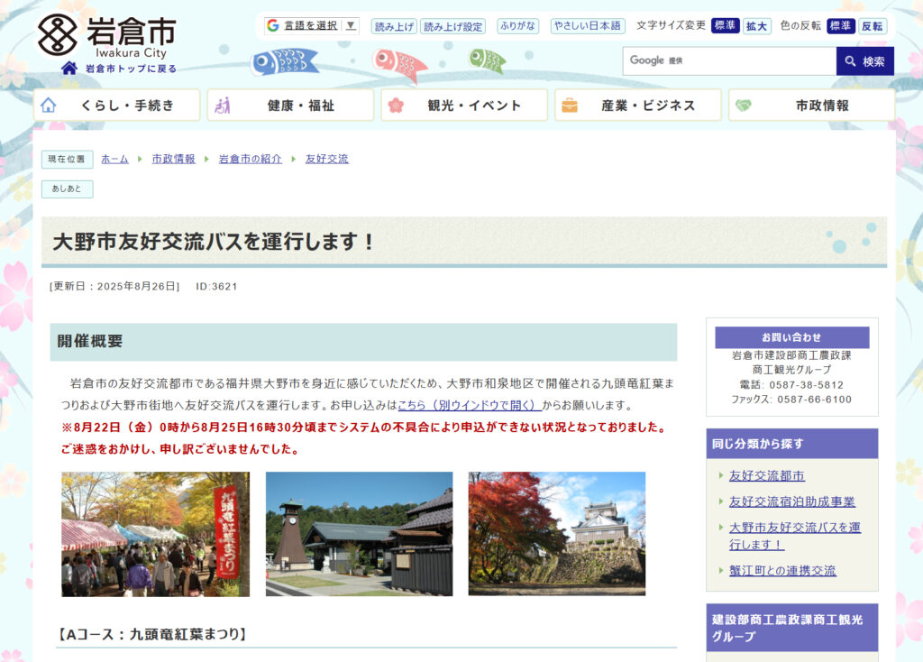Click the briefcase icon on 産業・ビジネス

pyautogui.click(x=570, y=106)
